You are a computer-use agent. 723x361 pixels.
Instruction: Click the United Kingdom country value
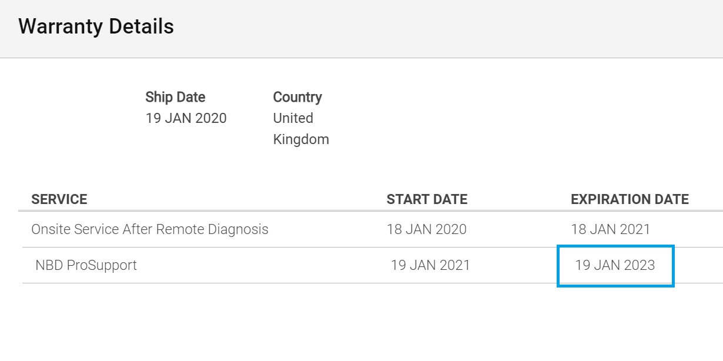pyautogui.click(x=301, y=129)
